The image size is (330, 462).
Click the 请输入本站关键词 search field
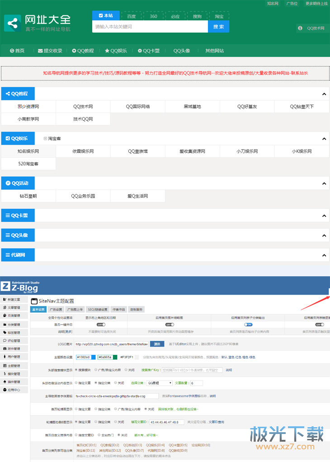coord(150,27)
